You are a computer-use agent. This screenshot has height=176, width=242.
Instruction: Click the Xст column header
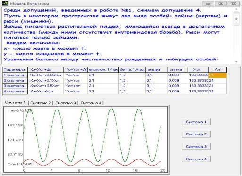coord(198,70)
